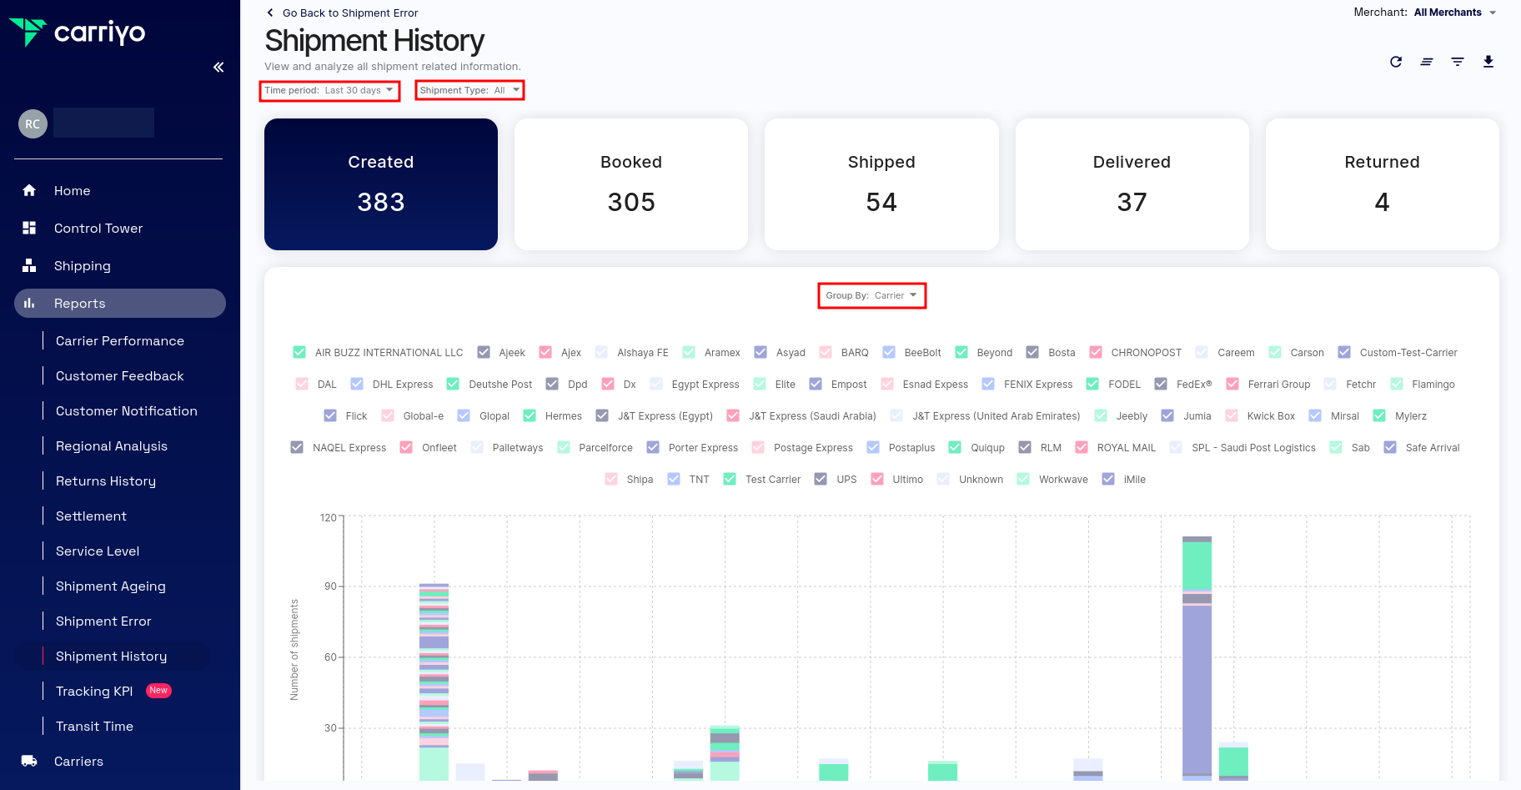The width and height of the screenshot is (1521, 790).
Task: Open the Tracking KPI report page
Action: pos(93,691)
